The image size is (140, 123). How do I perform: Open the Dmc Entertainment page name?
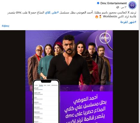[113, 3]
